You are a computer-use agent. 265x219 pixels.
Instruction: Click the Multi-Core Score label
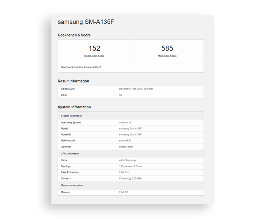[x=167, y=56]
